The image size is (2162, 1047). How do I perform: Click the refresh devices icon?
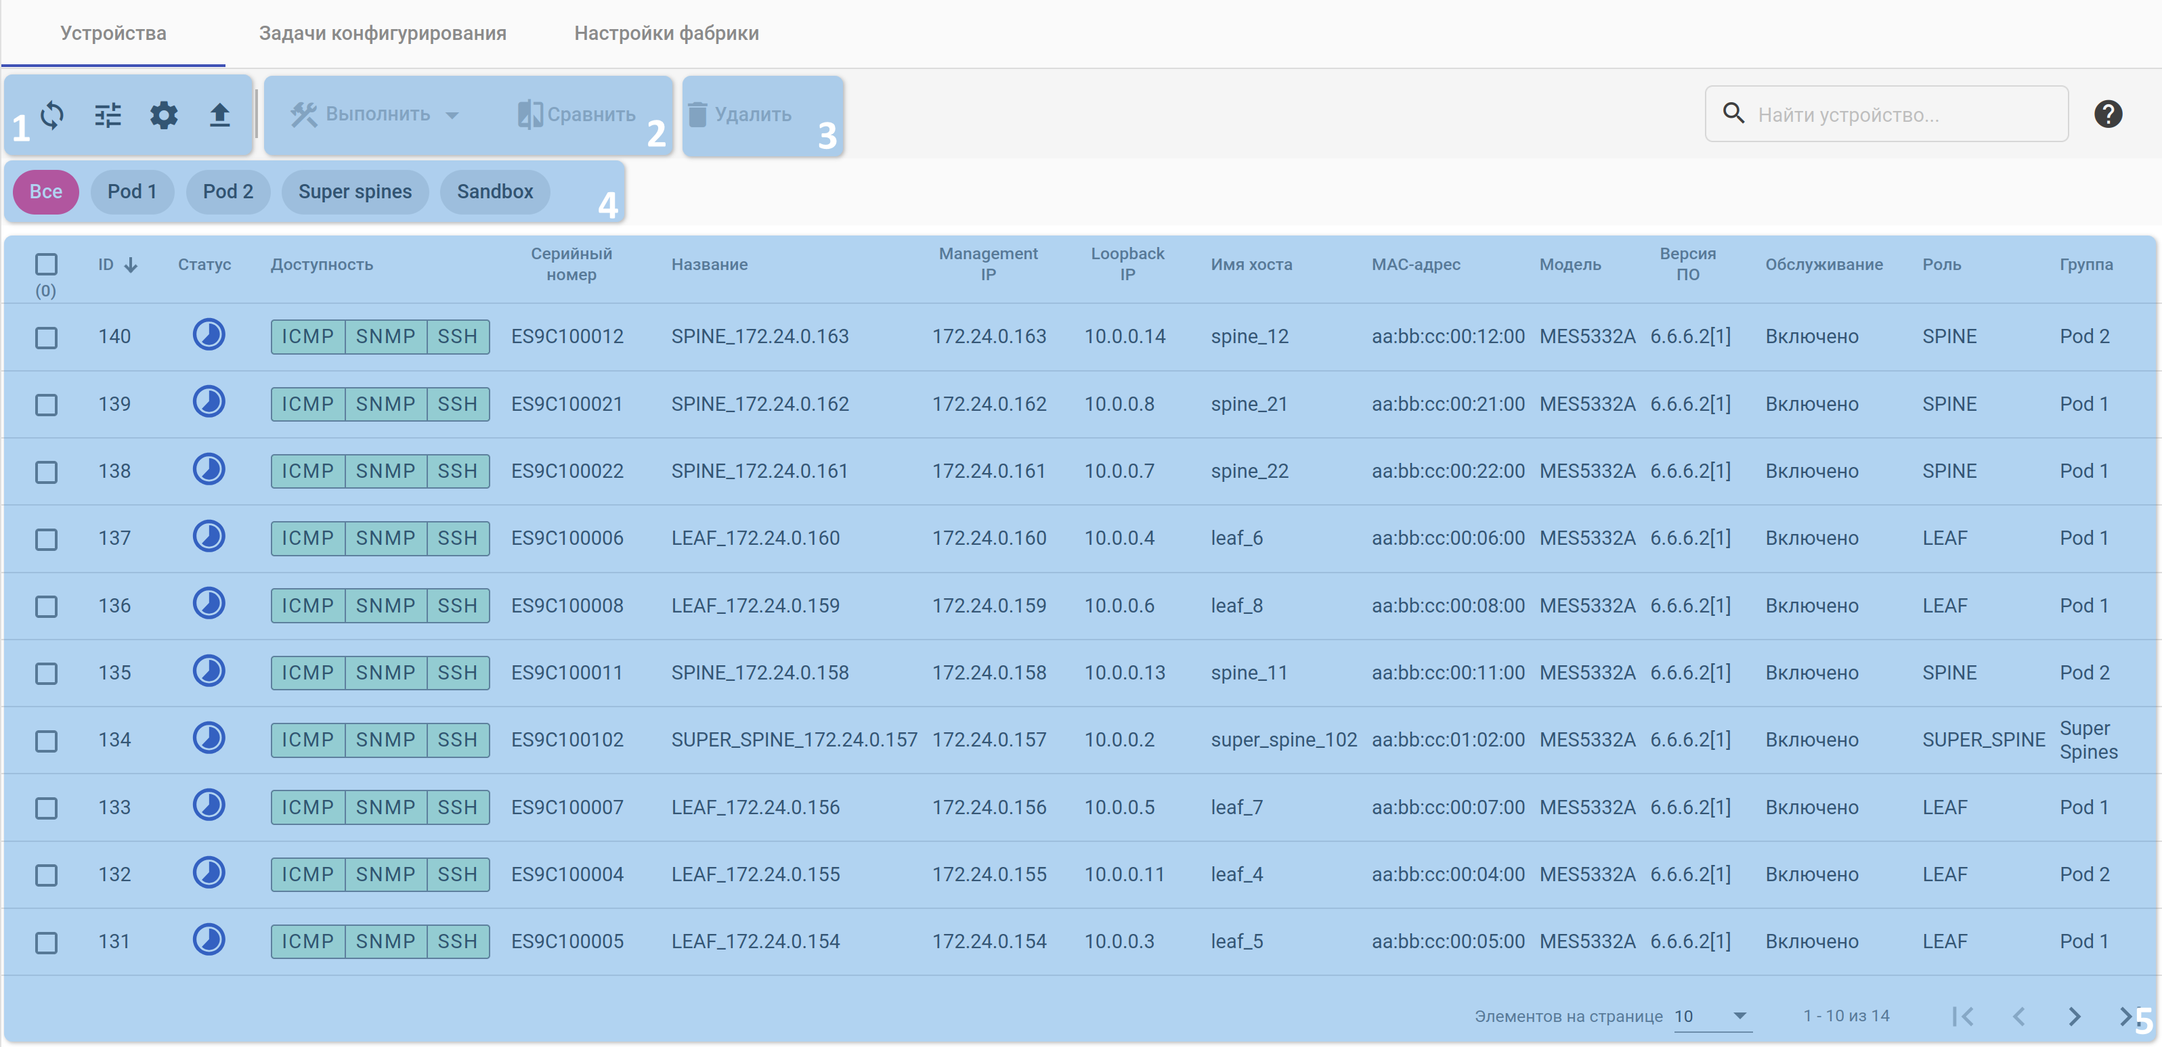tap(52, 115)
